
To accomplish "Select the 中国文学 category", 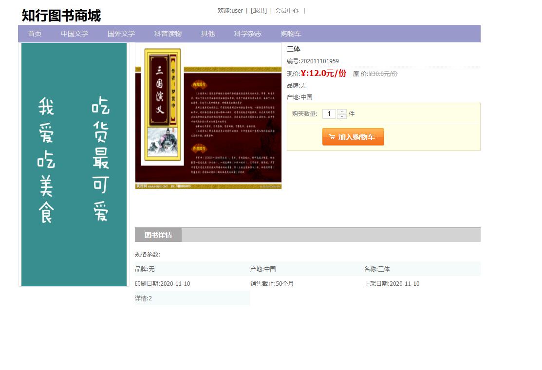I will pyautogui.click(x=74, y=34).
